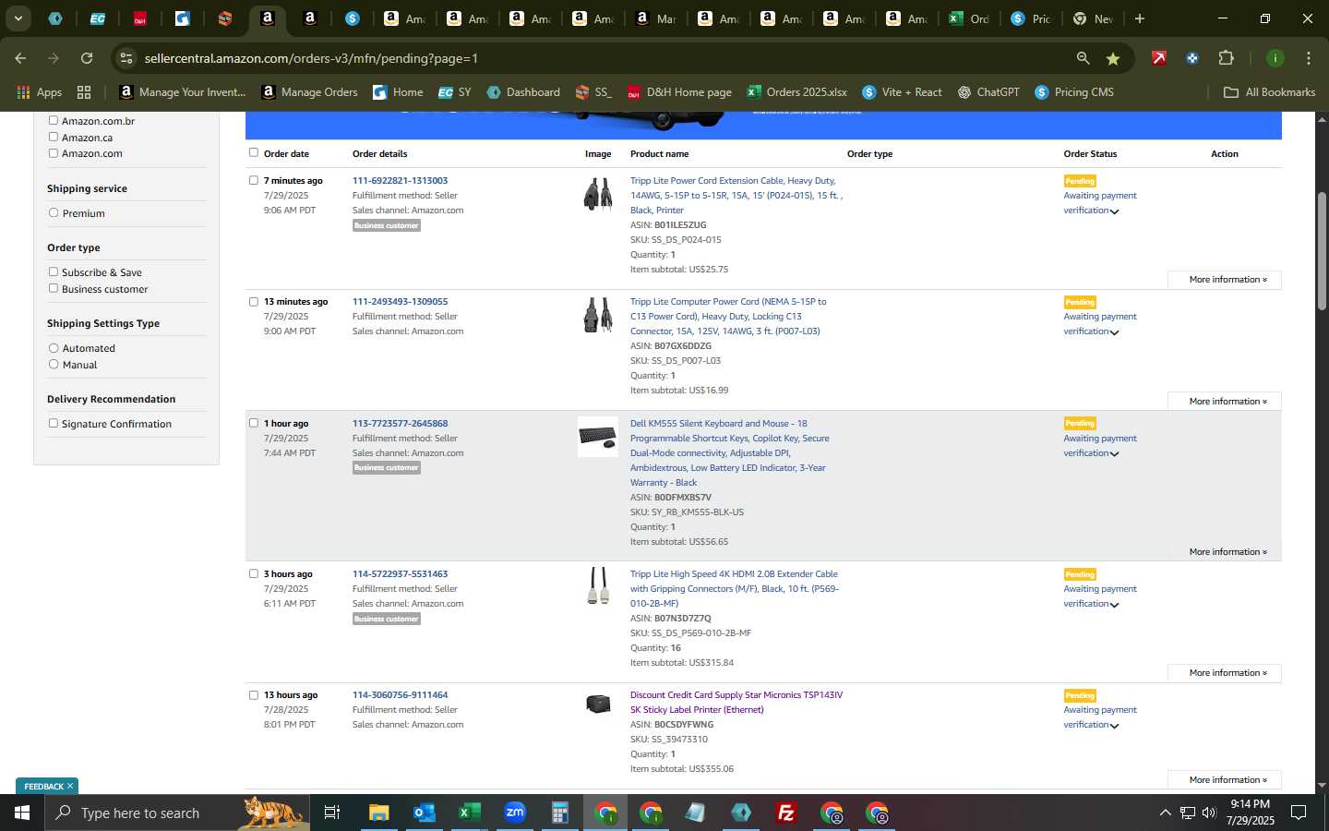Expand verification status for Dell KM555 order

(1114, 454)
